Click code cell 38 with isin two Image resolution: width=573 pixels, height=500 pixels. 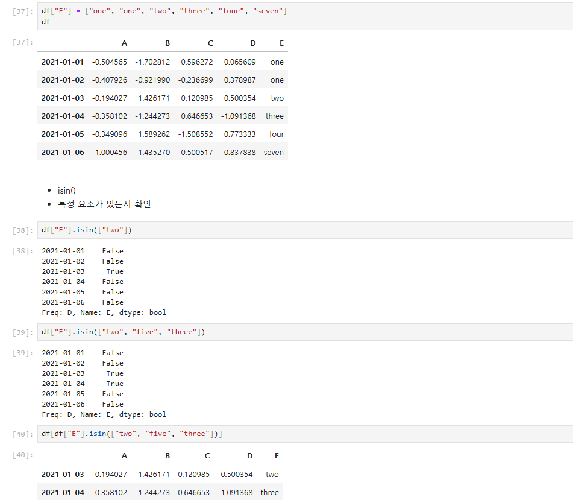point(305,230)
